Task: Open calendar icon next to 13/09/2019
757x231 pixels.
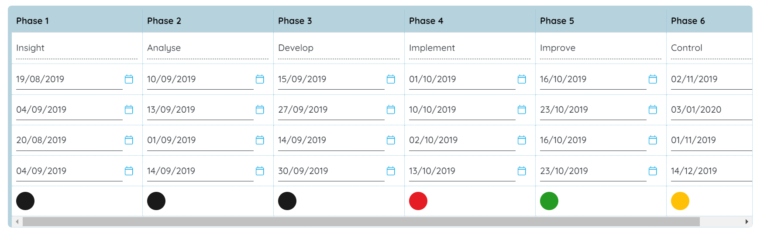Action: point(260,110)
